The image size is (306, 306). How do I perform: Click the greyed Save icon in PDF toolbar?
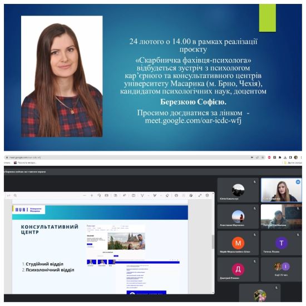point(184,195)
